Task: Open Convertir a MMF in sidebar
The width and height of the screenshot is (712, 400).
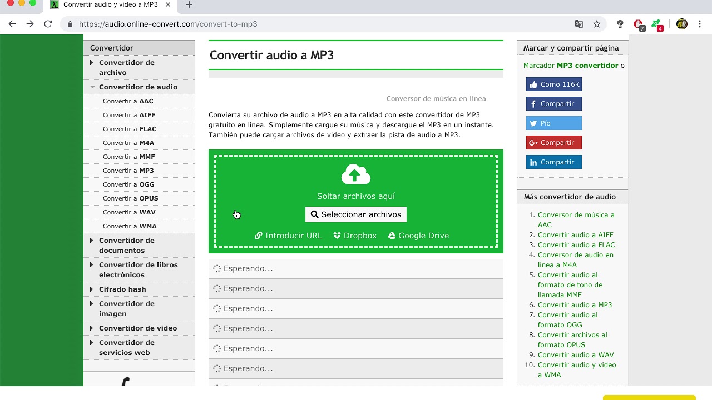Action: pos(129,157)
